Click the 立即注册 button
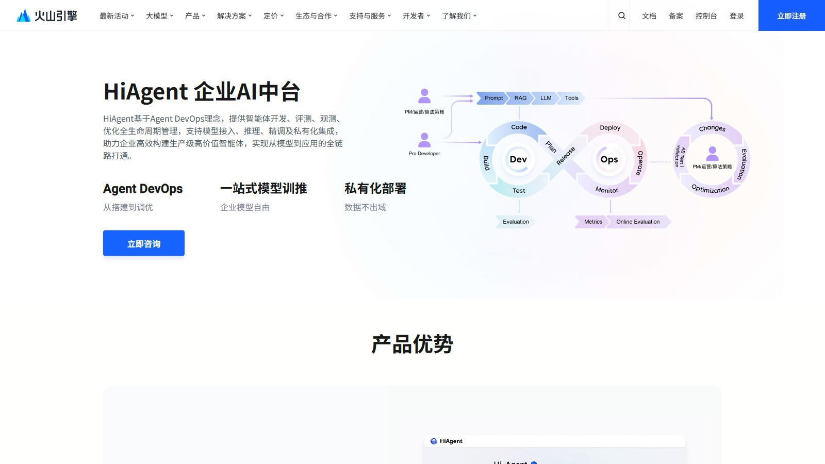 [x=791, y=16]
